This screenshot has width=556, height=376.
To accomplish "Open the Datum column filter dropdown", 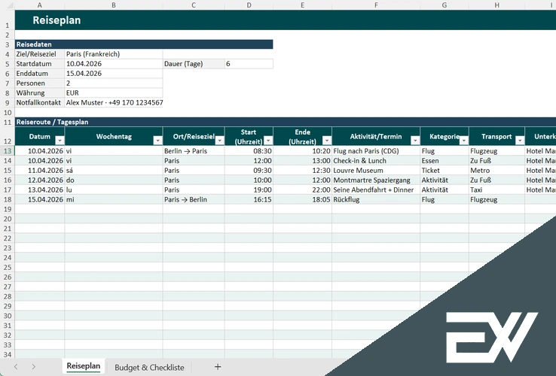I will coord(59,140).
